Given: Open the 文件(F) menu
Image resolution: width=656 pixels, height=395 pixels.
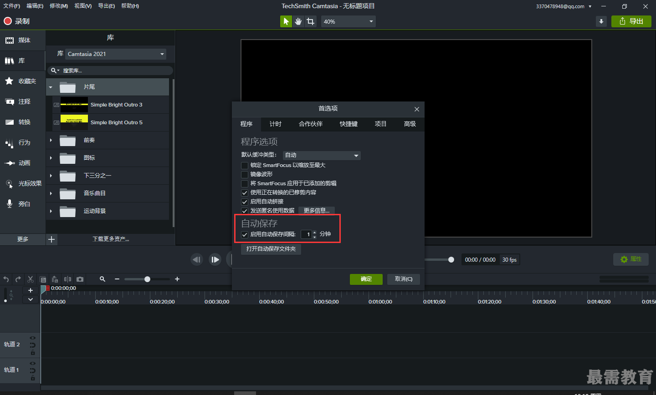Looking at the screenshot, I should [12, 6].
